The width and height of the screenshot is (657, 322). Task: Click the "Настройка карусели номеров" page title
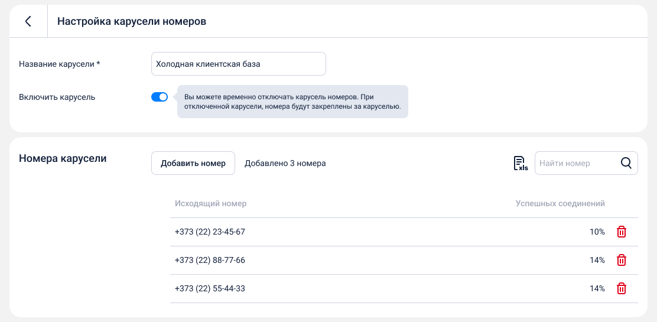pyautogui.click(x=132, y=21)
